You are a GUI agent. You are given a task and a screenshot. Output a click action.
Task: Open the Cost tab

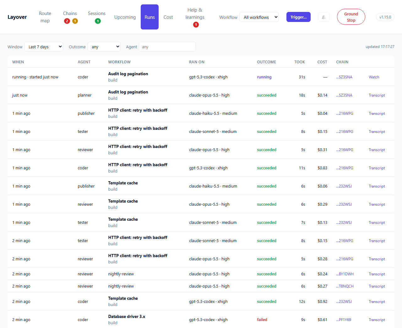[x=168, y=17]
